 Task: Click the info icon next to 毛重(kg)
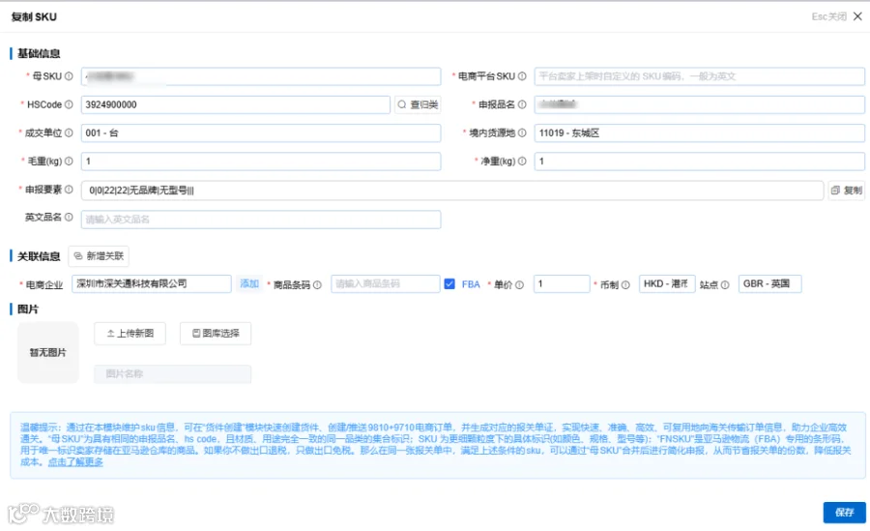tap(69, 162)
